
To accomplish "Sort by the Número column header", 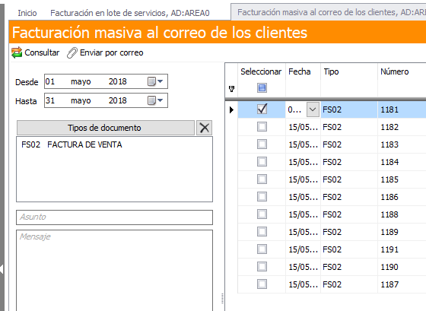I will [395, 71].
